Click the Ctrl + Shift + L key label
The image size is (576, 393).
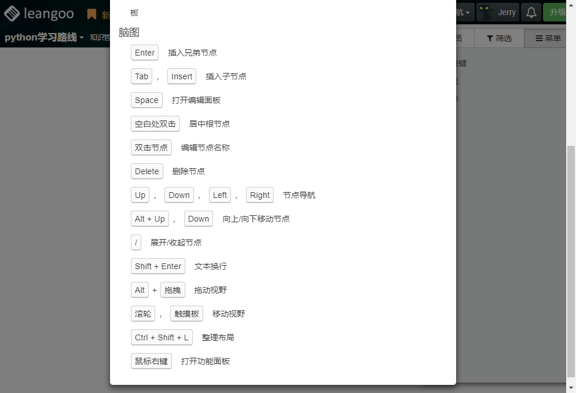pos(162,337)
